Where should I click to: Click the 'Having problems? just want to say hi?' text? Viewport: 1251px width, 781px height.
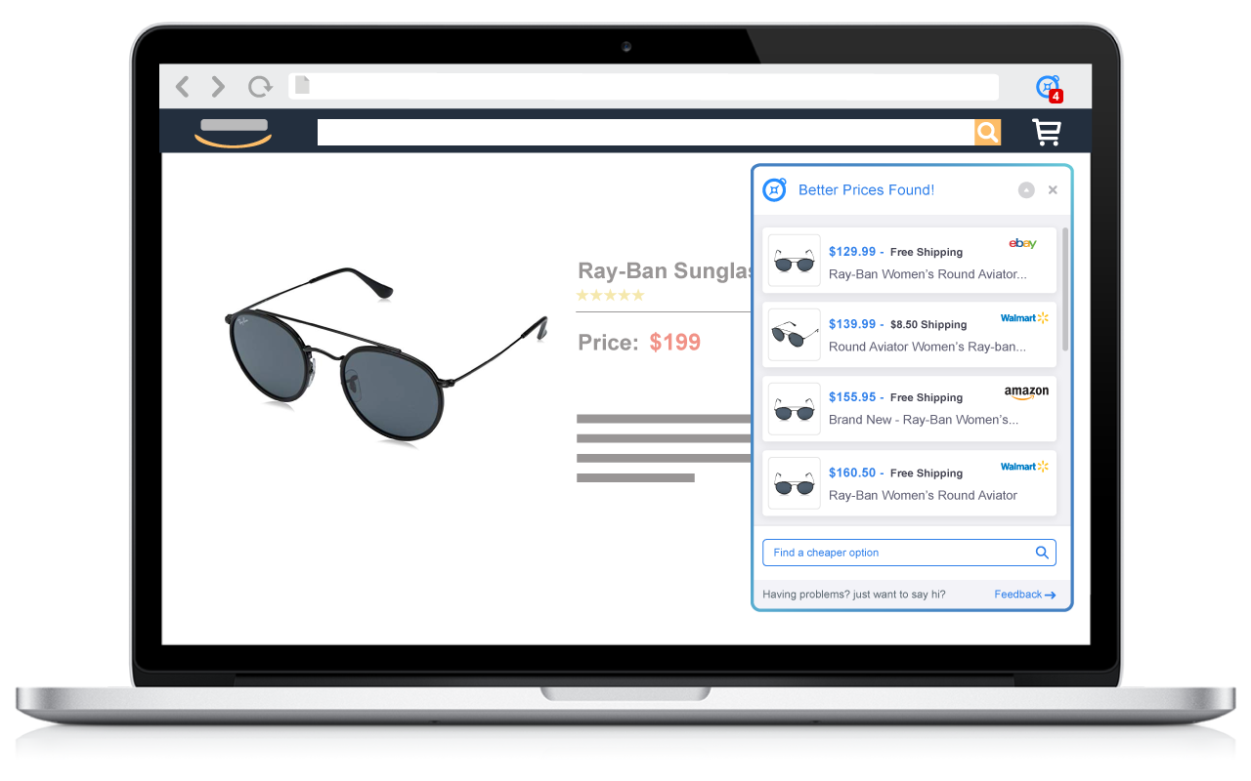(x=854, y=595)
